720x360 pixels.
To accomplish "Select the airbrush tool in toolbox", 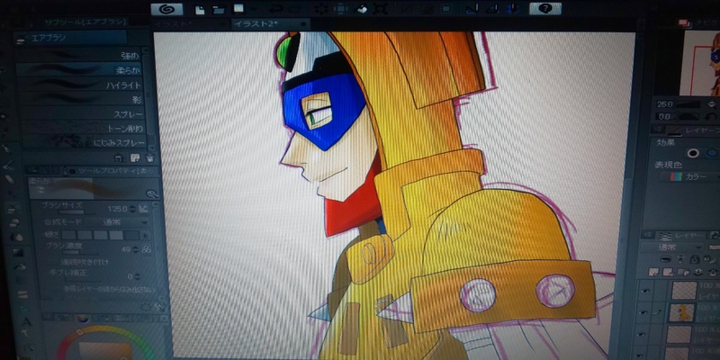I will tap(14, 210).
